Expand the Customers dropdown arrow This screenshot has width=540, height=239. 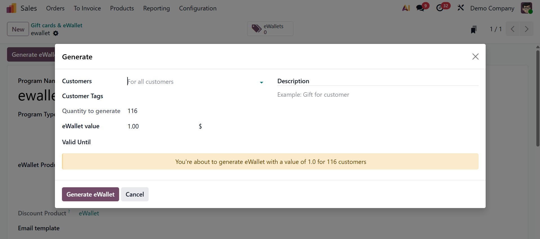261,82
